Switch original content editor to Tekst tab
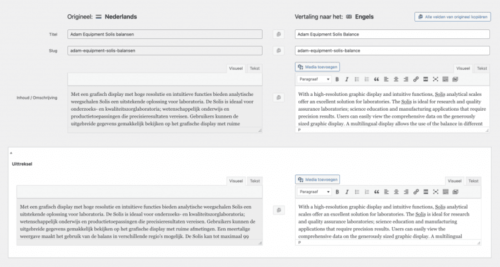The width and height of the screenshot is (500, 267). (255, 68)
